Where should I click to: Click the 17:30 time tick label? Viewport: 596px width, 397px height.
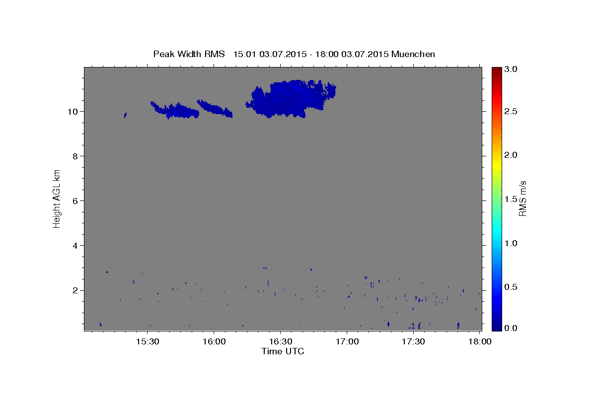tap(413, 342)
